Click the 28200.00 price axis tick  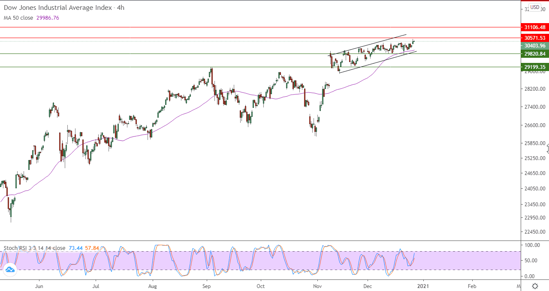(x=534, y=89)
